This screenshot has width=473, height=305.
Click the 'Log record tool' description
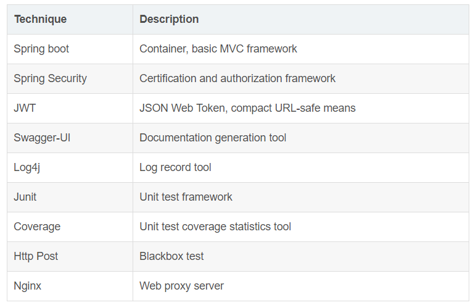pyautogui.click(x=175, y=167)
